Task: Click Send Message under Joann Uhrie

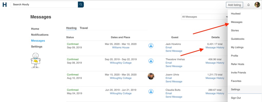Action: pyautogui.click(x=174, y=81)
